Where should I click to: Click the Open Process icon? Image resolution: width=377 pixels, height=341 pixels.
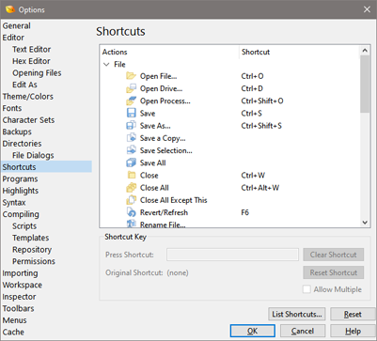(131, 101)
